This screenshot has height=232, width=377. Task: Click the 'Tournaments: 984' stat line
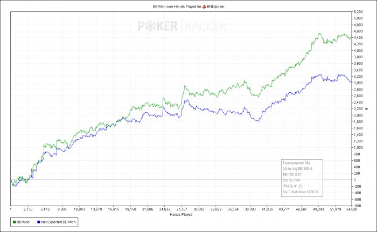point(296,163)
